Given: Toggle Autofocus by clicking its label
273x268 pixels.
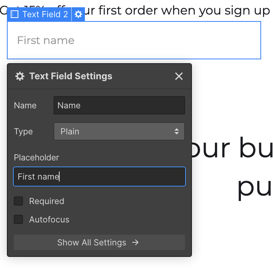Looking at the screenshot, I should tap(49, 219).
